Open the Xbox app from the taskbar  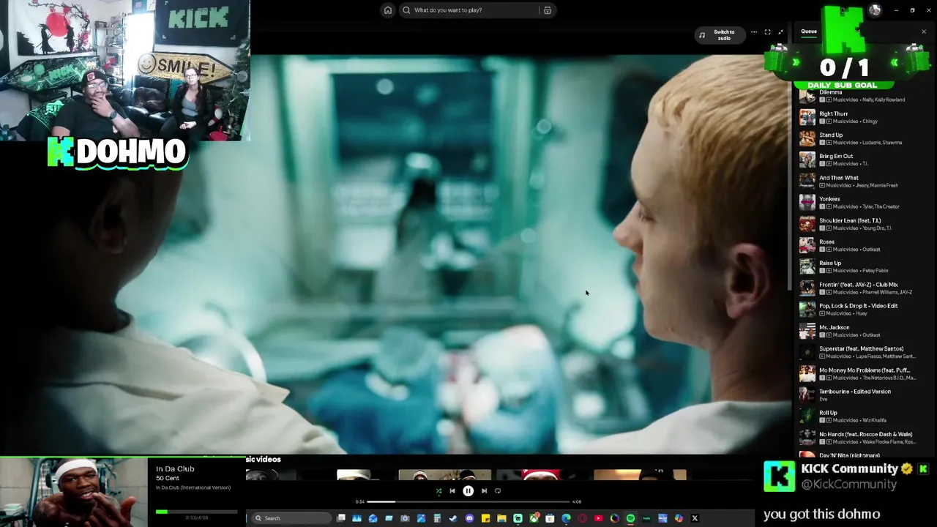(534, 518)
